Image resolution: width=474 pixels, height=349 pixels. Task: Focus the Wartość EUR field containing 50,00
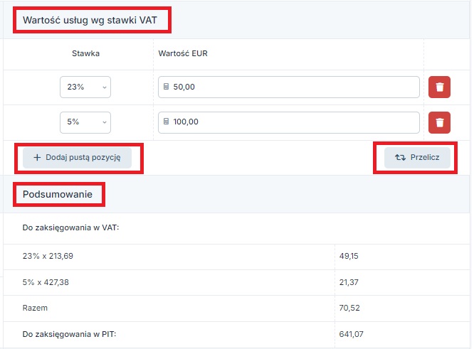pos(289,87)
